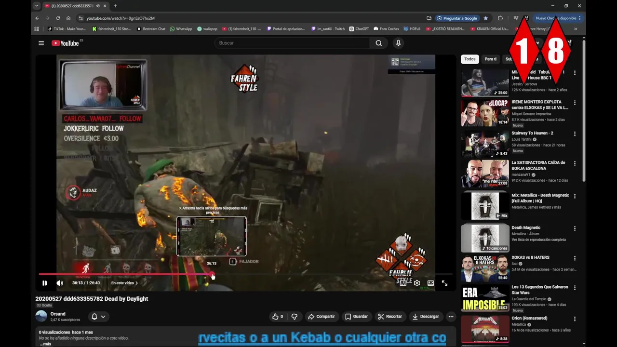Click the Chrome home icon
This screenshot has height=347, width=617.
click(68, 18)
